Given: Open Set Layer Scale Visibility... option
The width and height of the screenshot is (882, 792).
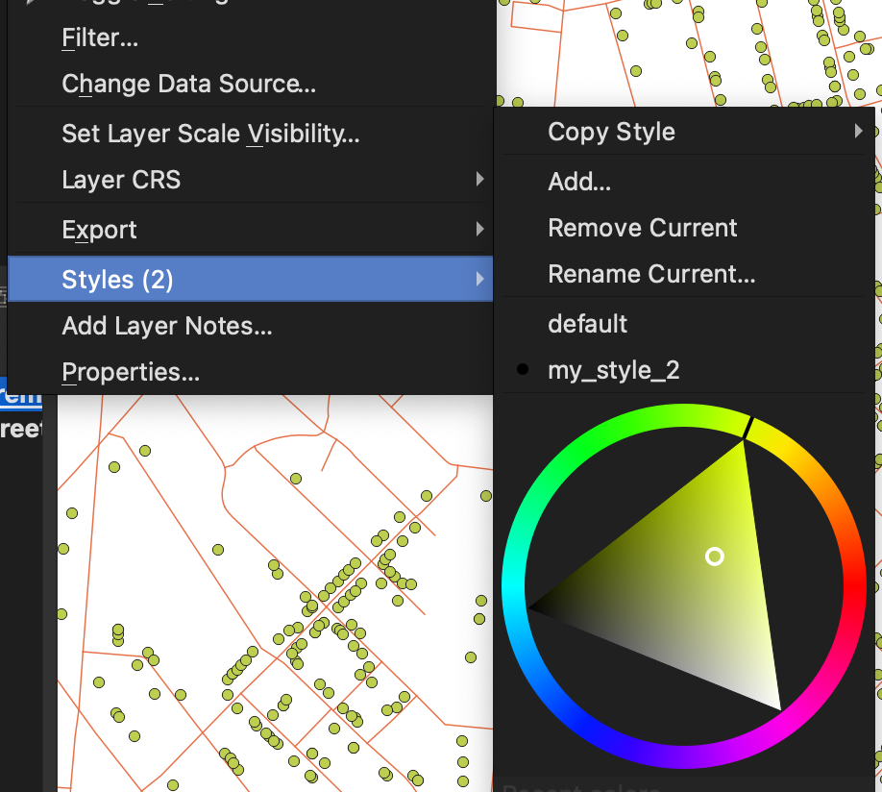Looking at the screenshot, I should 210,134.
